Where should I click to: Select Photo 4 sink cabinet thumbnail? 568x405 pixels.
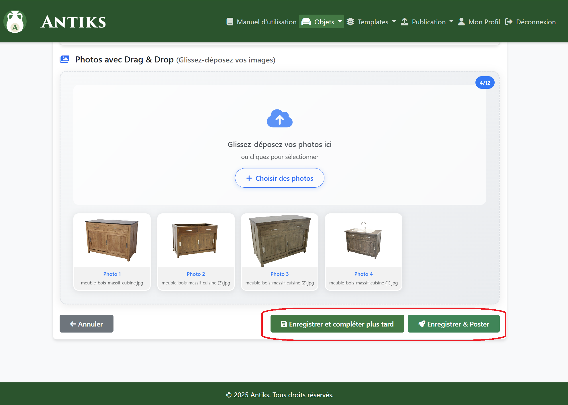pos(363,241)
